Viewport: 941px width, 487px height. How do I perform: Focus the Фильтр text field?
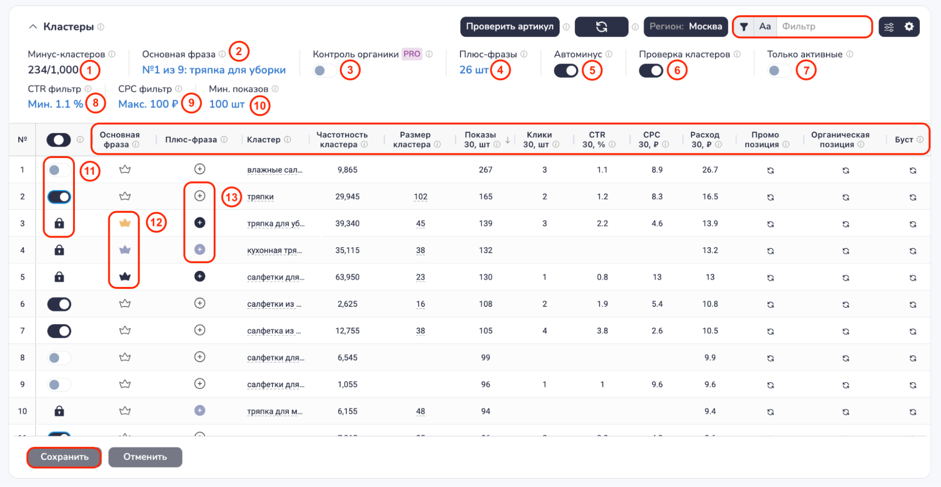(823, 27)
